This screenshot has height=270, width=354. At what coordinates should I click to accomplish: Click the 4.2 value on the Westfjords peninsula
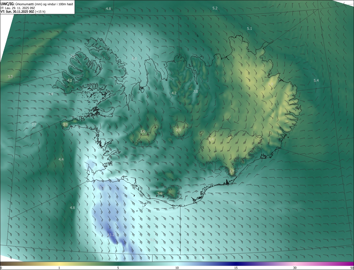click(x=70, y=80)
